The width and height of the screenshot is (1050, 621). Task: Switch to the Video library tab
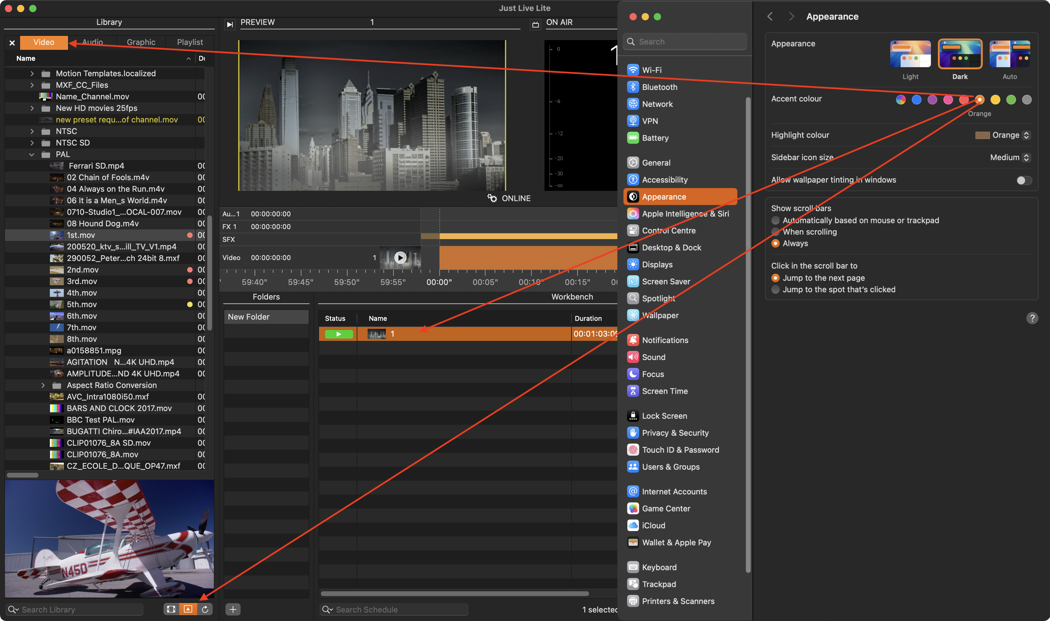point(44,42)
